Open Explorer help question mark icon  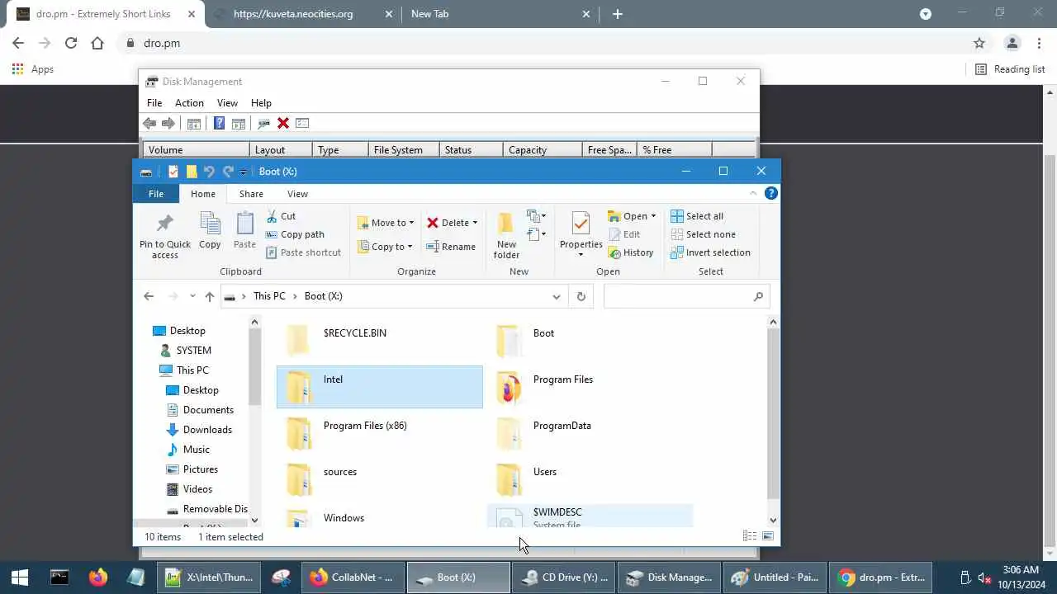pyautogui.click(x=770, y=193)
